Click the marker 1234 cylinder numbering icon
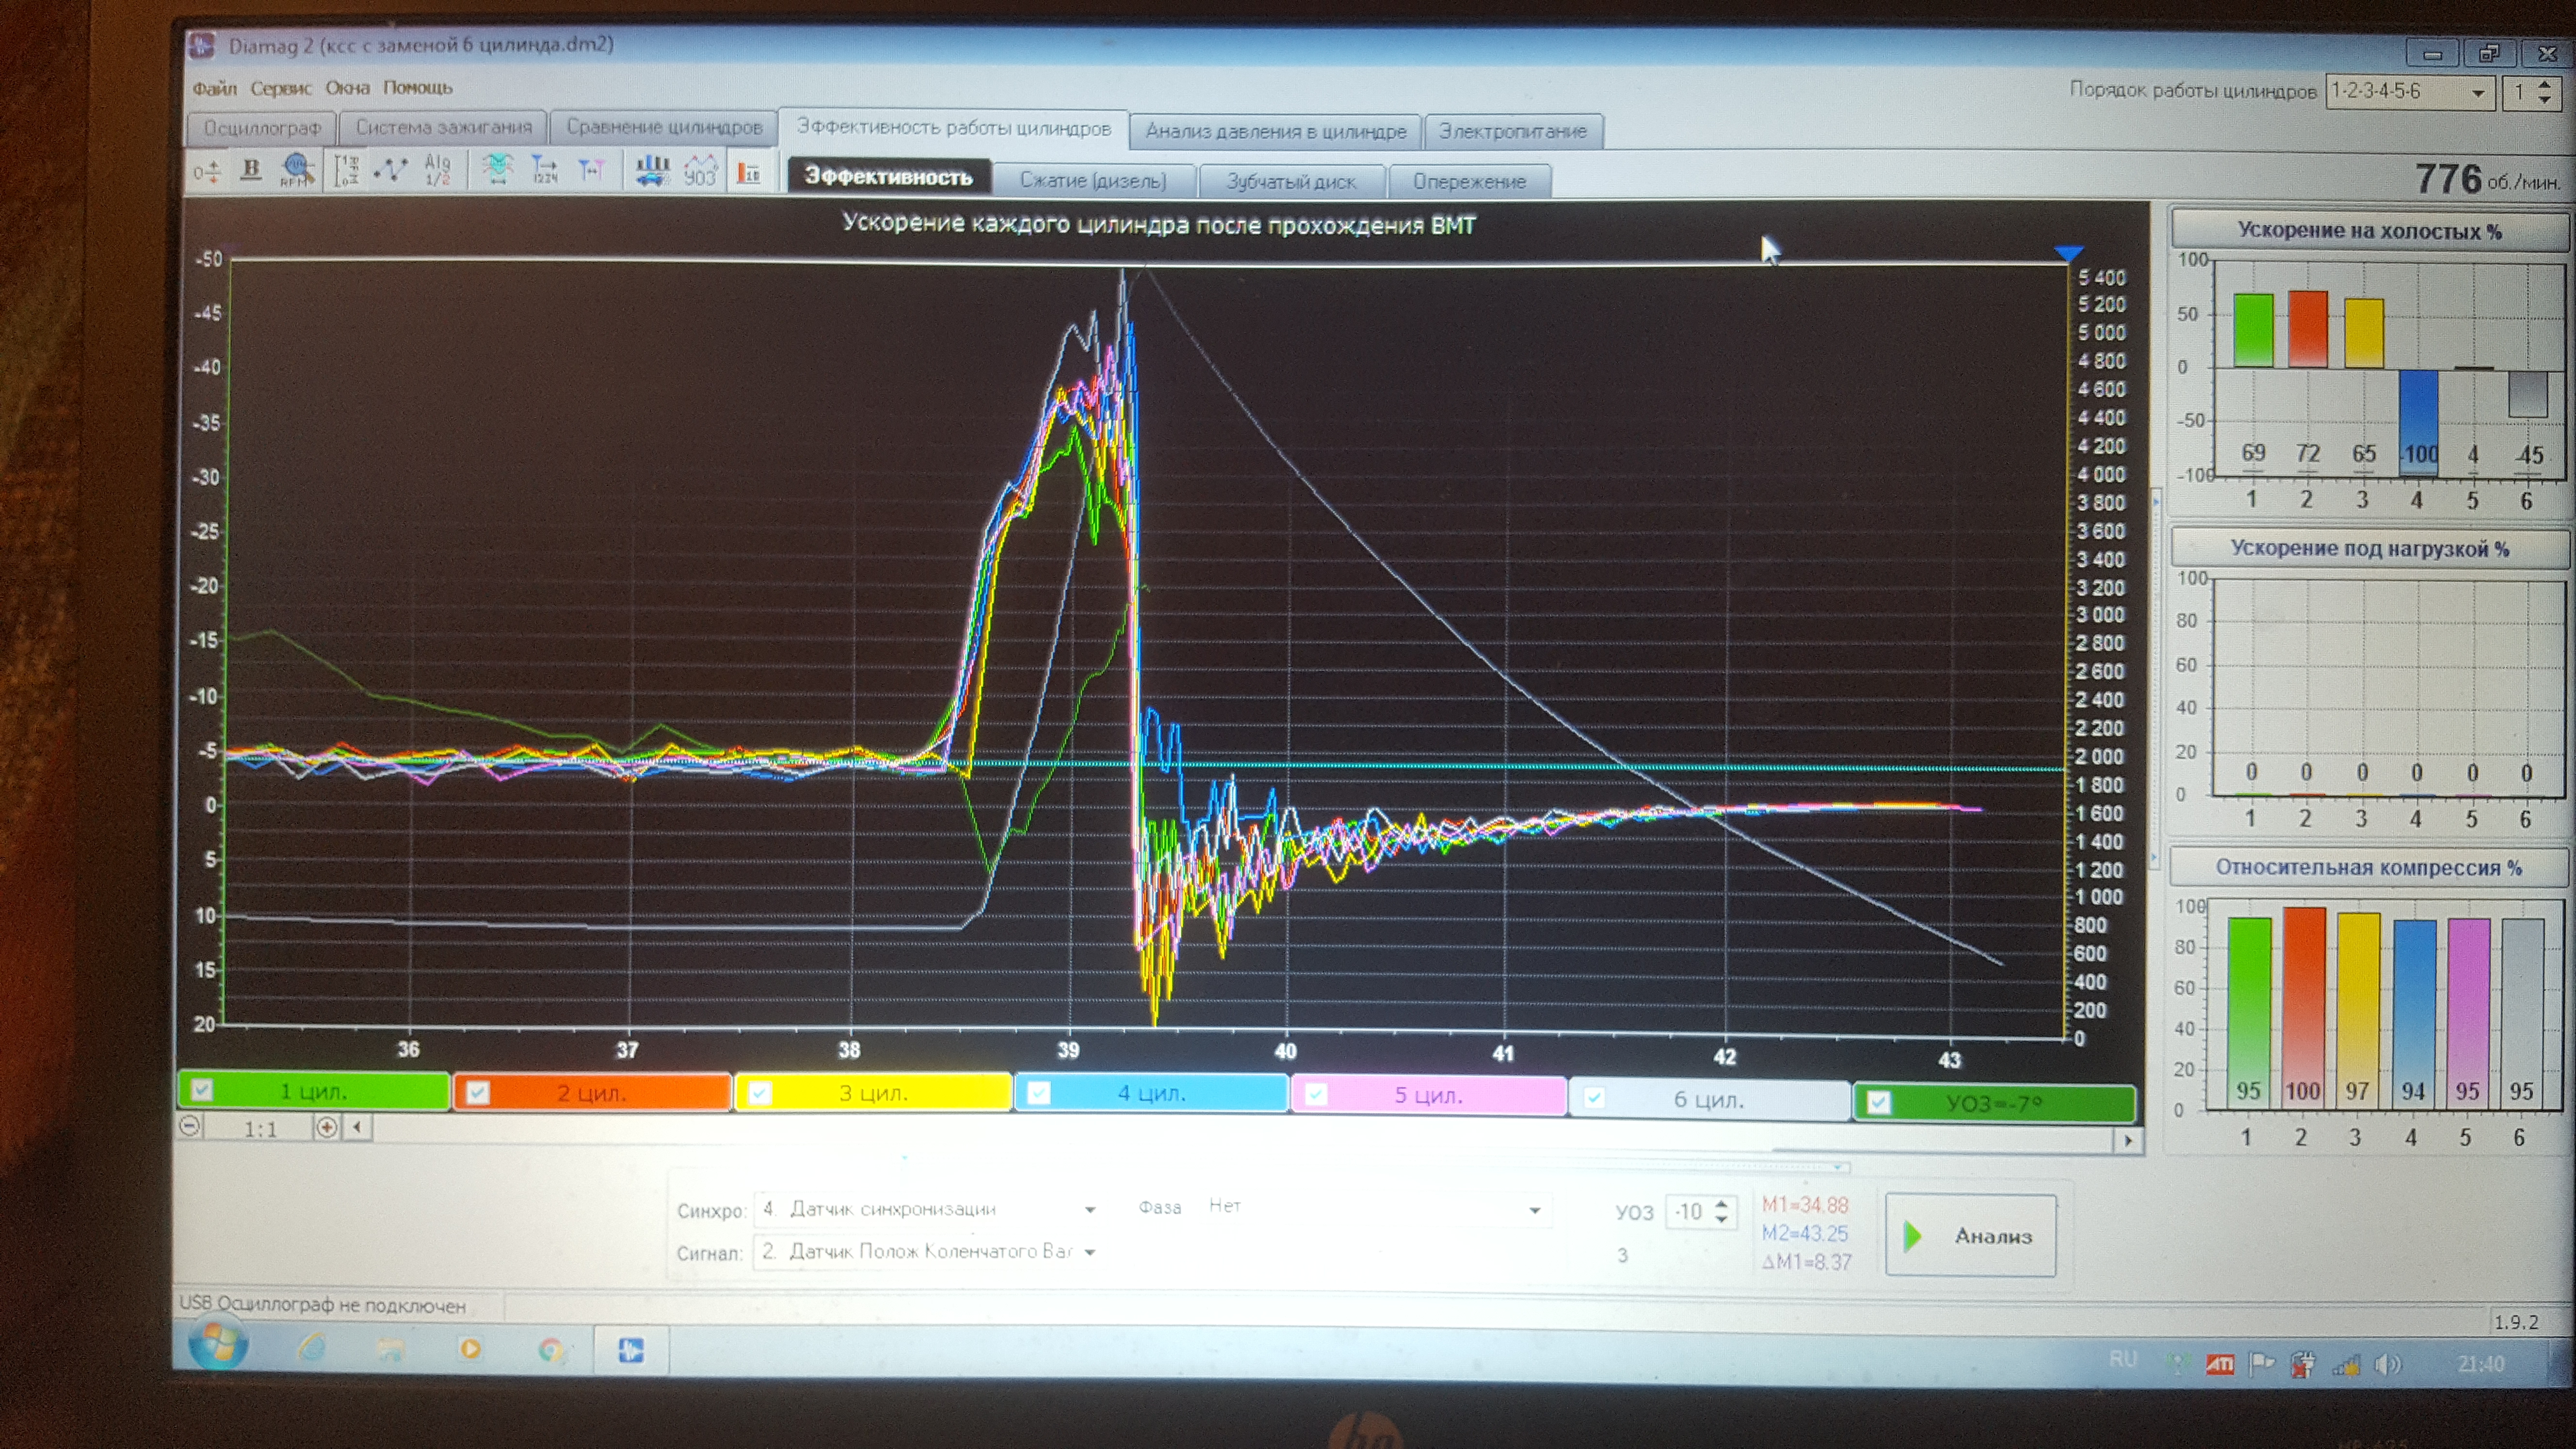2576x1449 pixels. point(545,170)
